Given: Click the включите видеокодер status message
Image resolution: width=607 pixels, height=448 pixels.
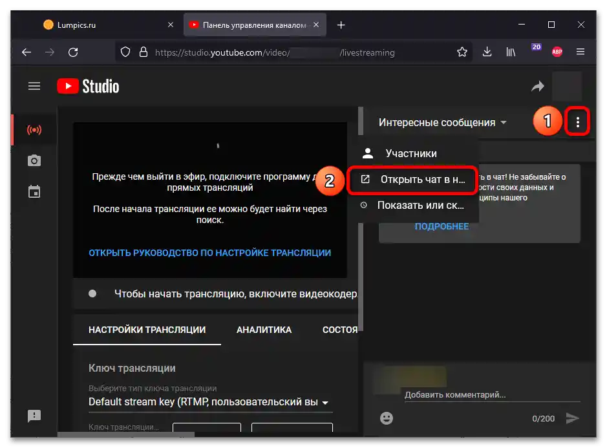Looking at the screenshot, I should coord(235,294).
